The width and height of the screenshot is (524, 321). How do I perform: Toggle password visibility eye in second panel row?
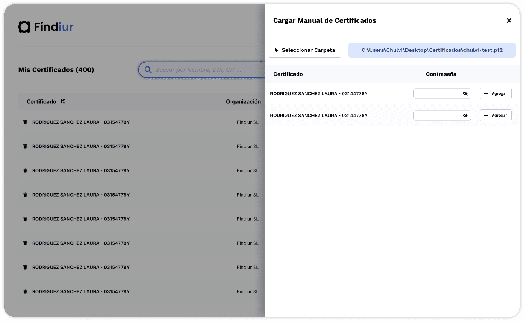coord(465,115)
